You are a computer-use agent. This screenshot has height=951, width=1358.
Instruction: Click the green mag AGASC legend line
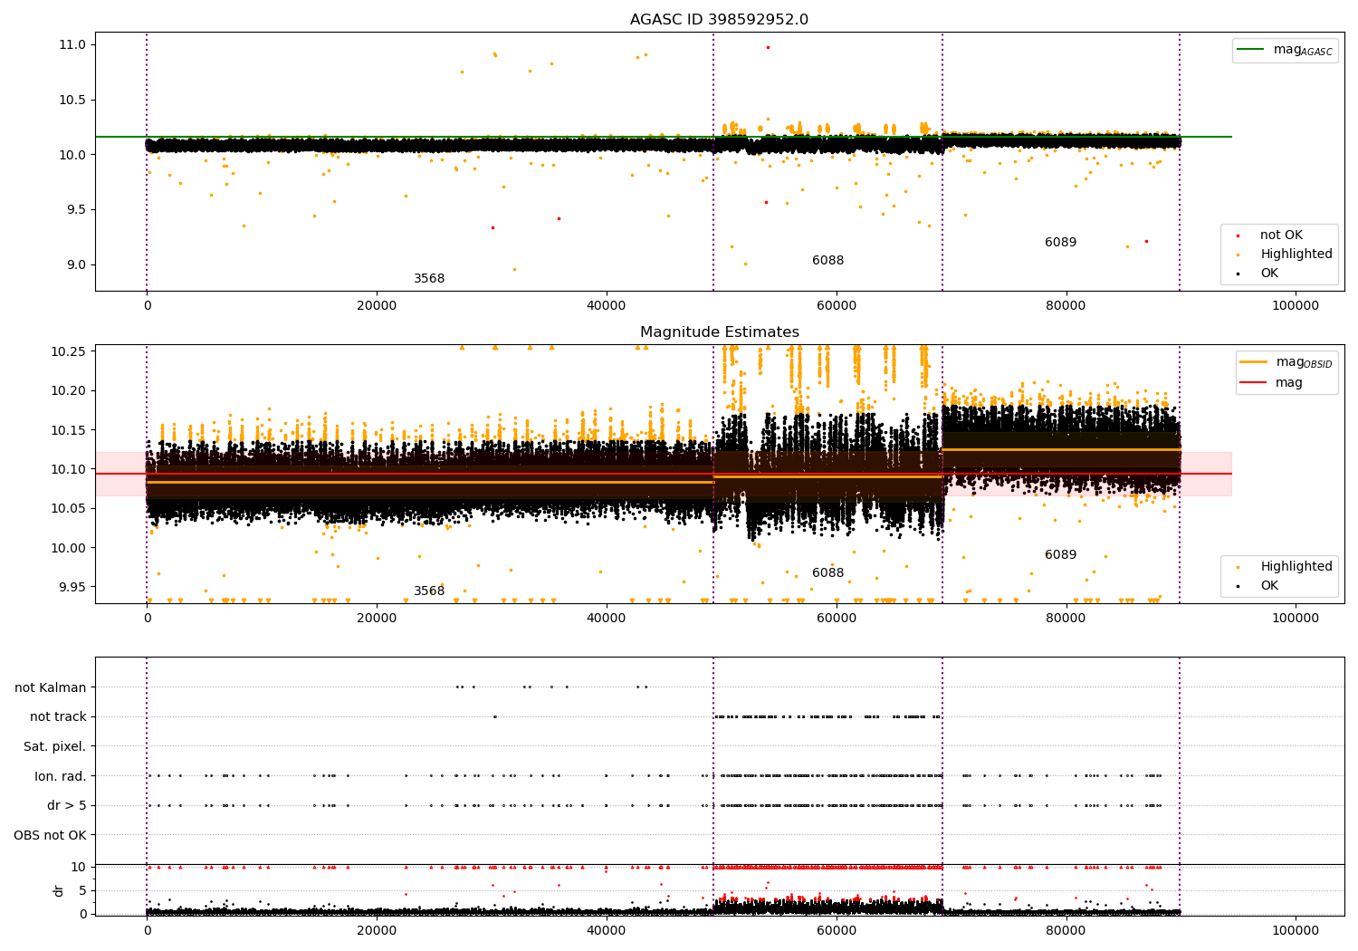point(1251,50)
